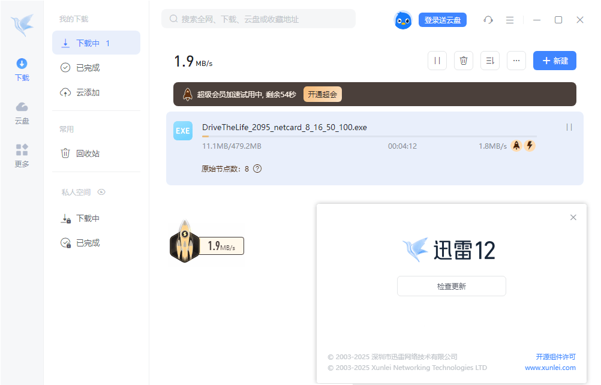The image size is (601, 385).
Task: Click the blue bird user avatar
Action: click(402, 20)
